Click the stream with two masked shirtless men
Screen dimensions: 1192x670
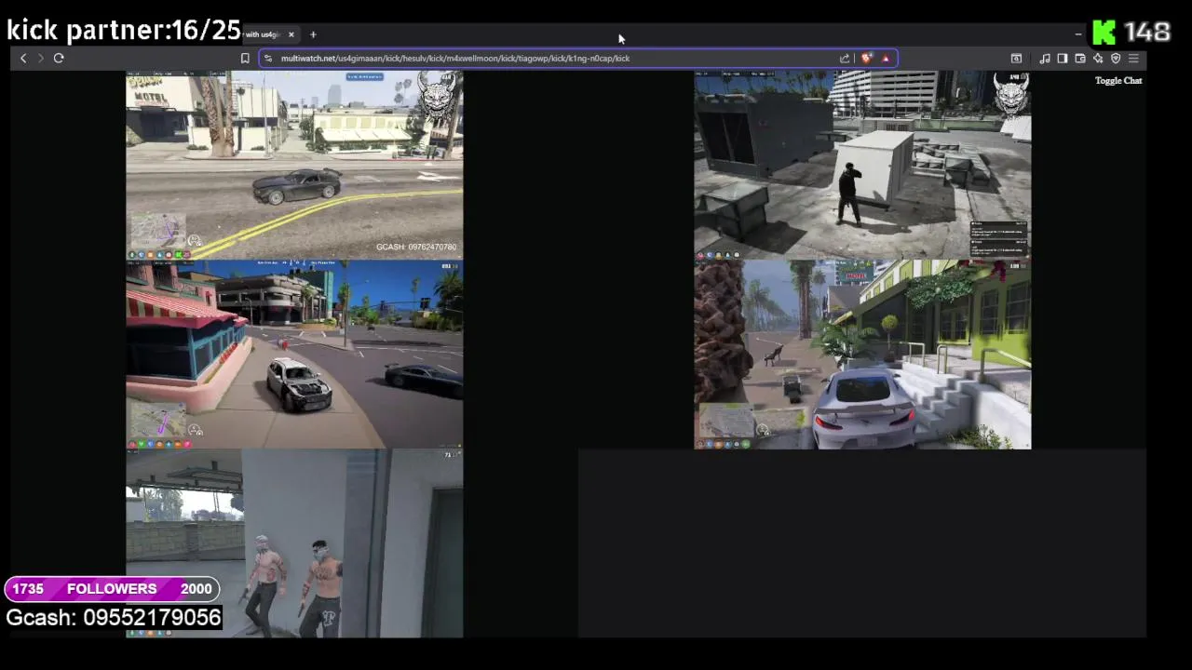point(294,543)
